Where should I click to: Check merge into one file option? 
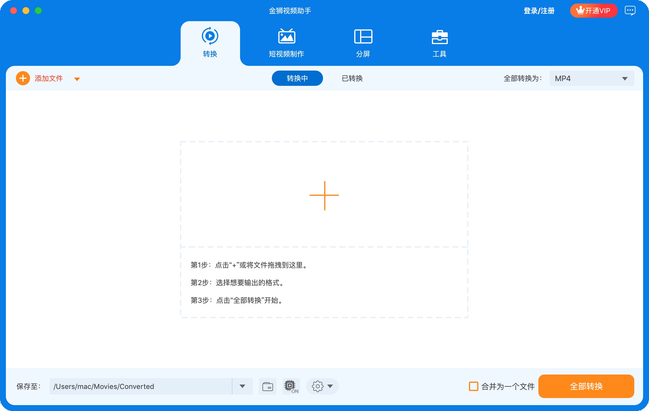[x=473, y=386]
